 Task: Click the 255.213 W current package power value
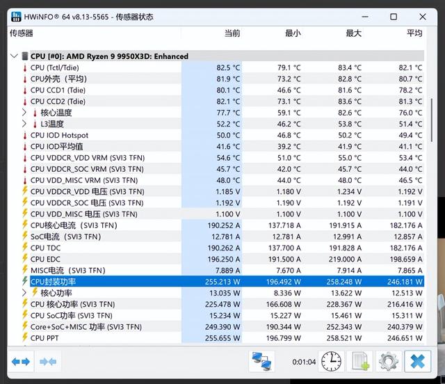222,282
